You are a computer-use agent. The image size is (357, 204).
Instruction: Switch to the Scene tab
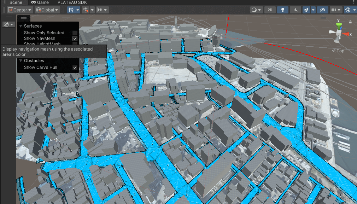coord(14,2)
